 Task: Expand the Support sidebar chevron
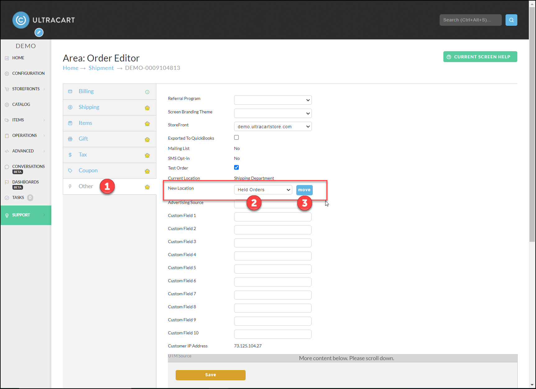point(44,215)
